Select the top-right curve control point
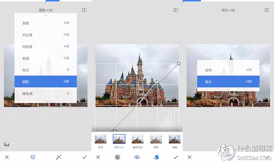 [x=179, y=64]
